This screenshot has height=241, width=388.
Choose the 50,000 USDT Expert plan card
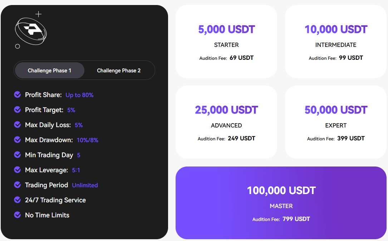336,122
